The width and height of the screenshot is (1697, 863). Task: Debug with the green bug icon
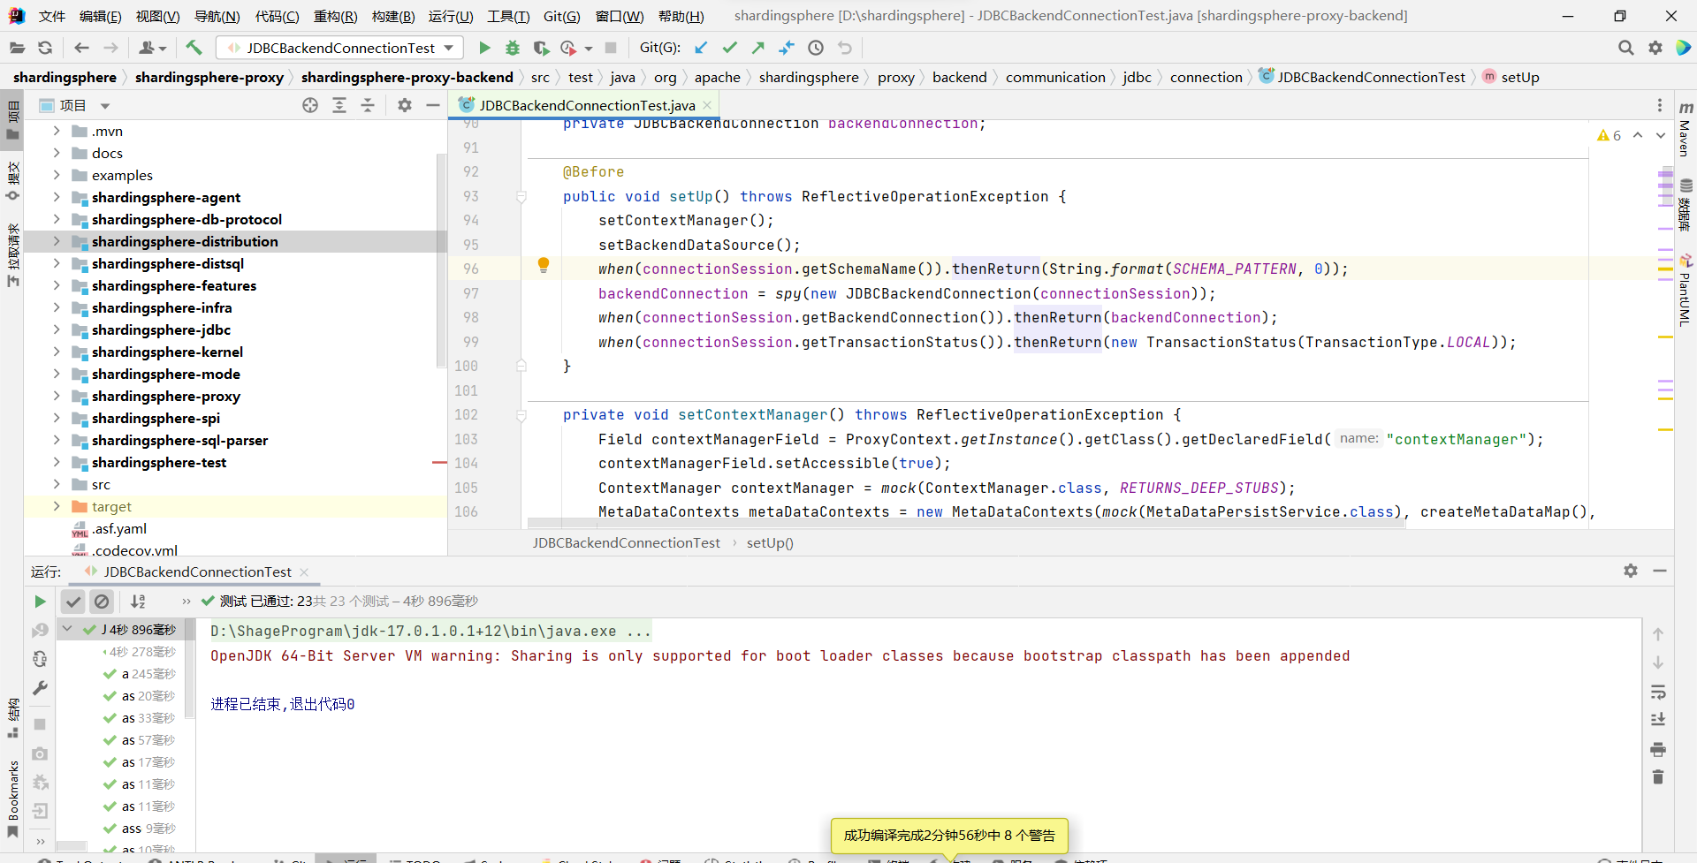[513, 48]
